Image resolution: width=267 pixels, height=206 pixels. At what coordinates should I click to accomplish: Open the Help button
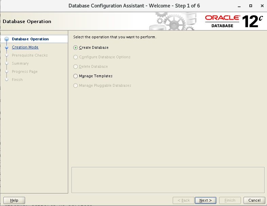point(14,200)
